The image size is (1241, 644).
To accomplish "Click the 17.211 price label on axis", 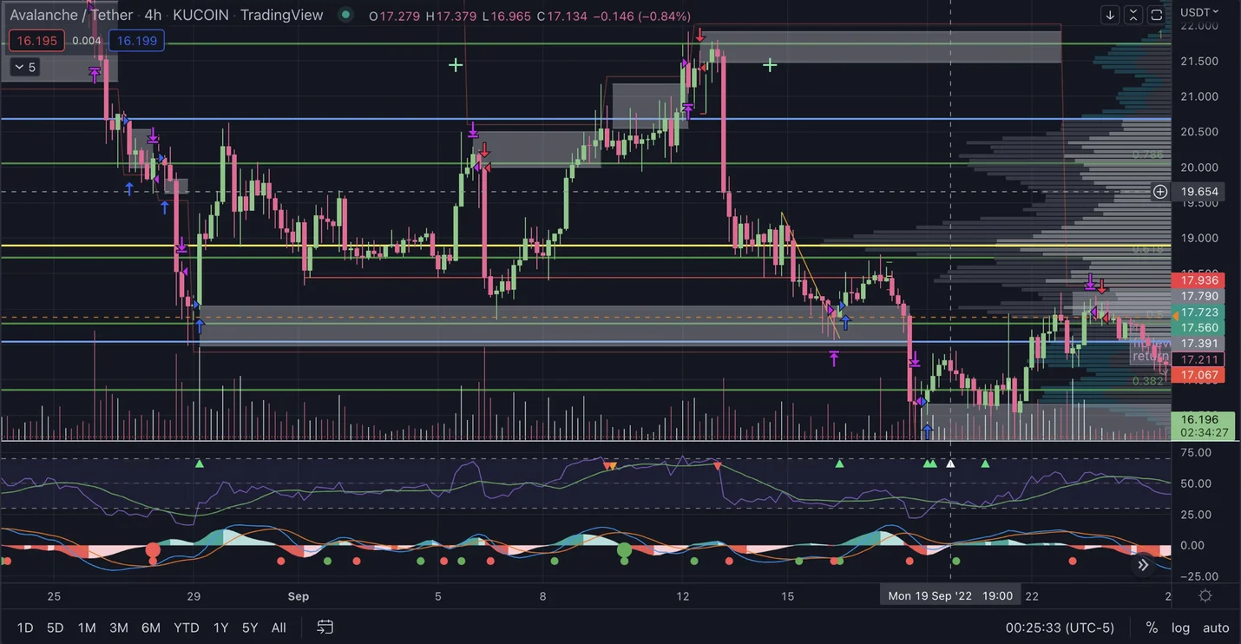I will [1199, 359].
